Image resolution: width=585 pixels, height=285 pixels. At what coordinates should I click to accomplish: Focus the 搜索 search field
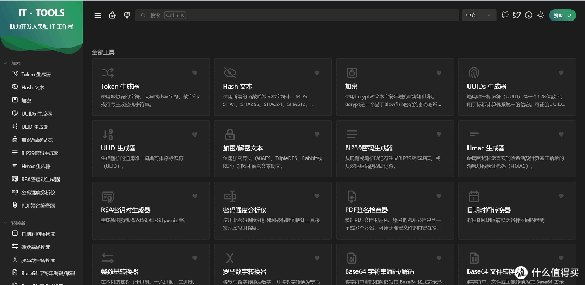(x=297, y=15)
